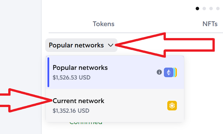Open the Popular networks dropdown button
223x134 pixels.
coord(81,45)
